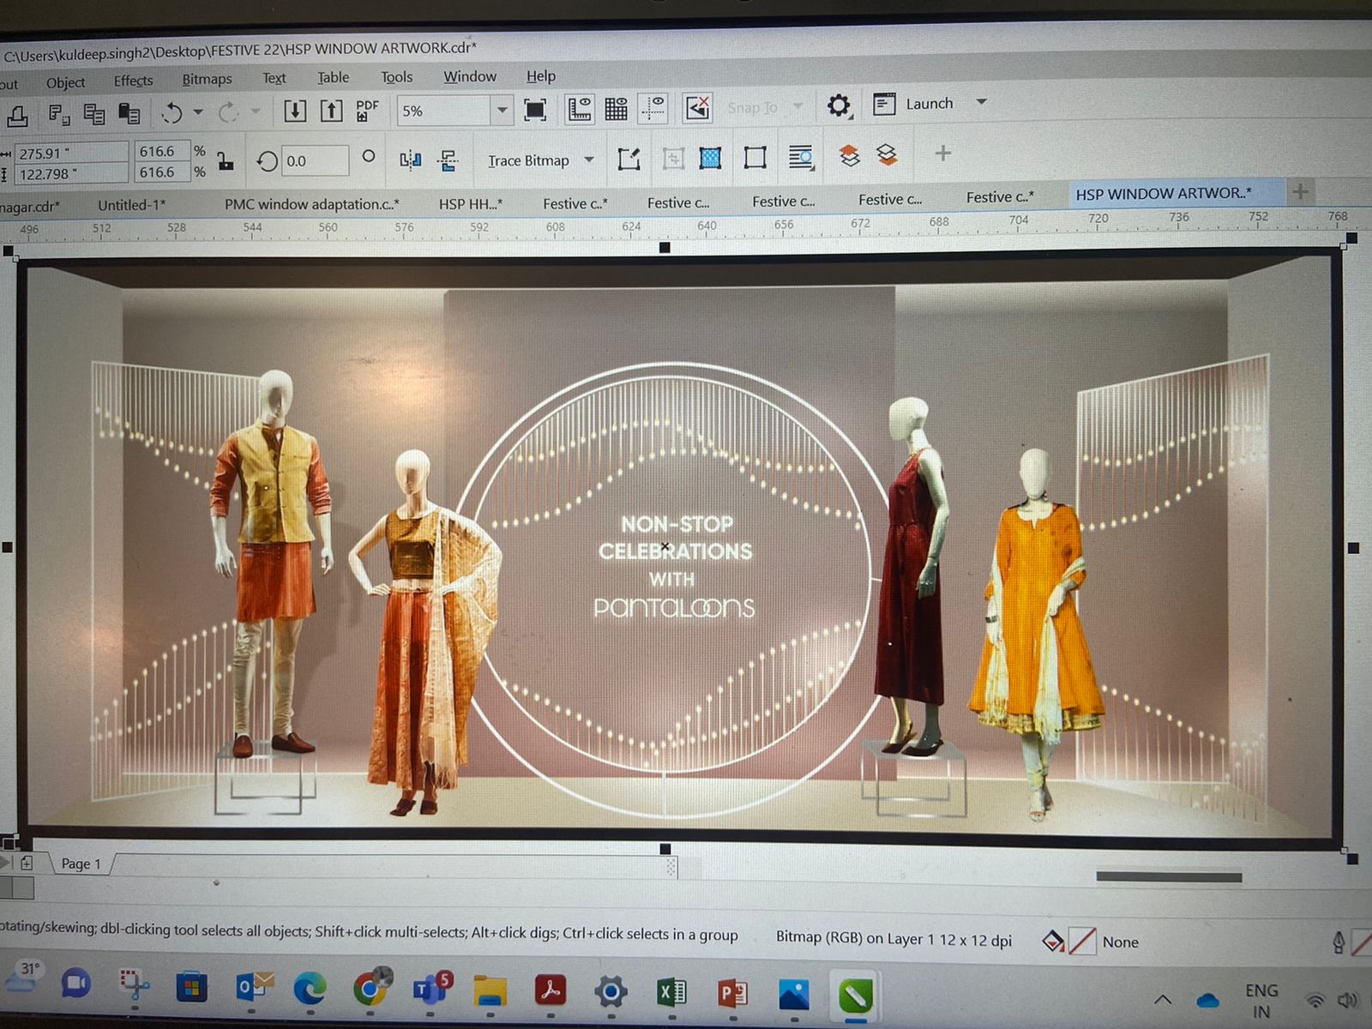Open the Table menu
This screenshot has height=1029, width=1372.
(x=333, y=77)
